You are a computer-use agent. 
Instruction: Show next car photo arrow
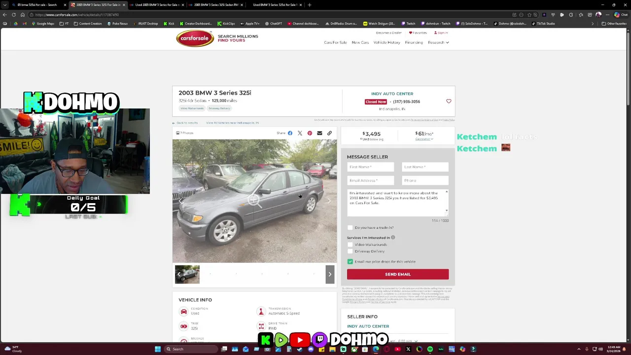(x=329, y=201)
